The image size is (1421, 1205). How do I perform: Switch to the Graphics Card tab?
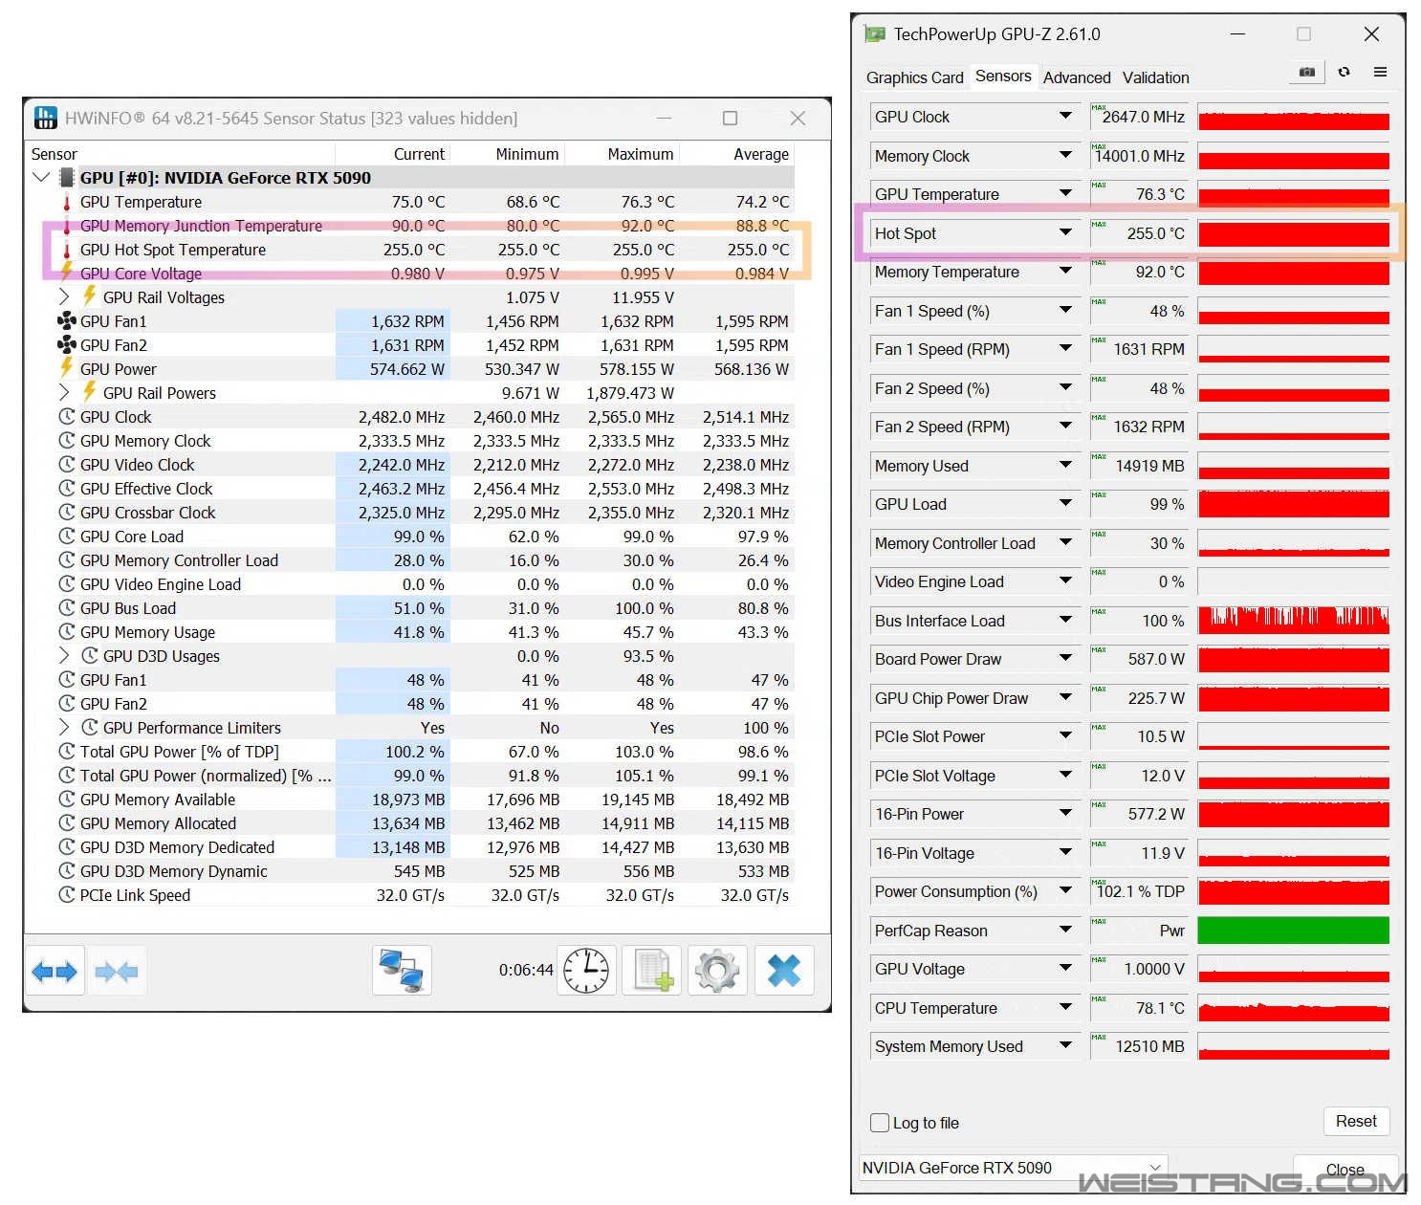click(x=914, y=77)
